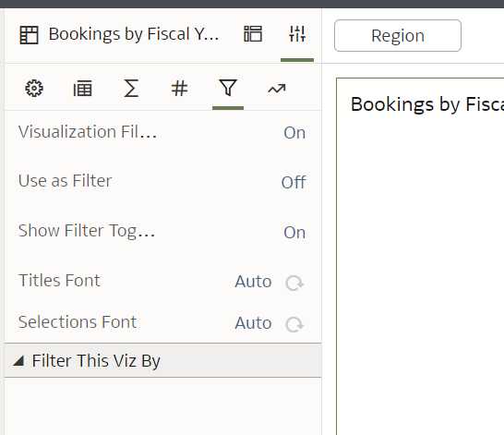This screenshot has width=504, height=435.
Task: Switch to the Grammar panel icon
Action: click(253, 34)
